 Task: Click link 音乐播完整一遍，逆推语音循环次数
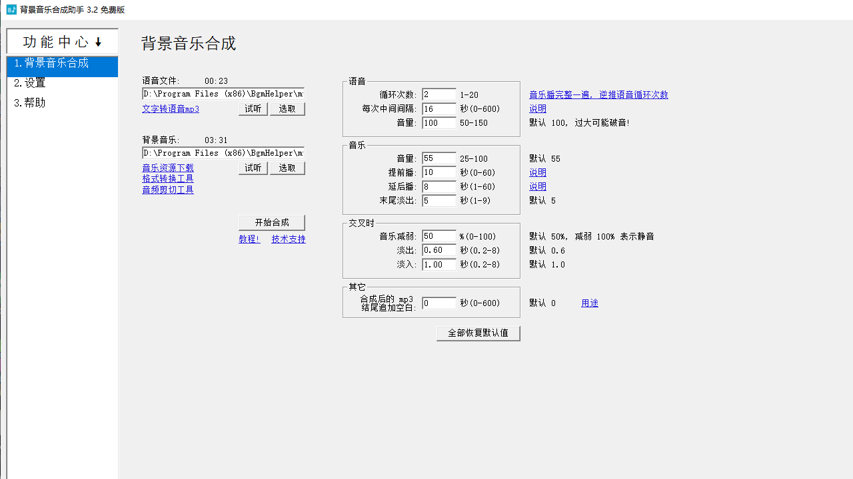point(598,95)
